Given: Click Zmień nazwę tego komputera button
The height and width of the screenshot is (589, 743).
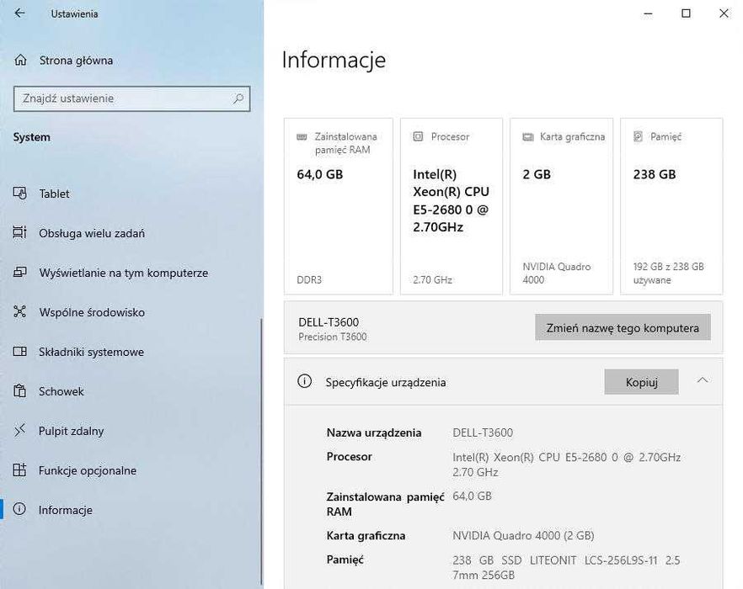Looking at the screenshot, I should click(x=623, y=327).
